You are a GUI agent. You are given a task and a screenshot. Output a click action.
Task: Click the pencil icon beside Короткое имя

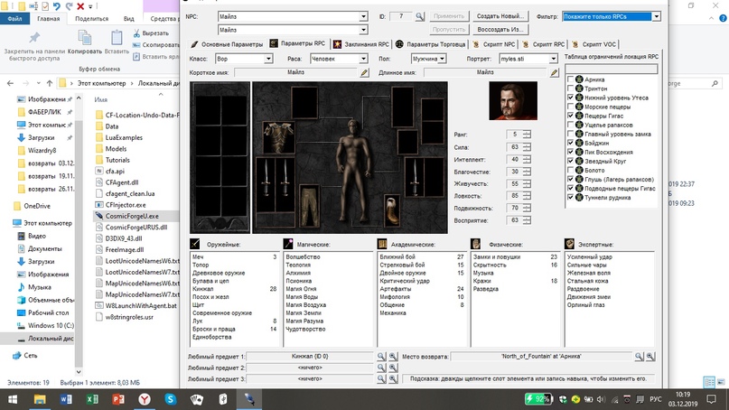tap(365, 72)
